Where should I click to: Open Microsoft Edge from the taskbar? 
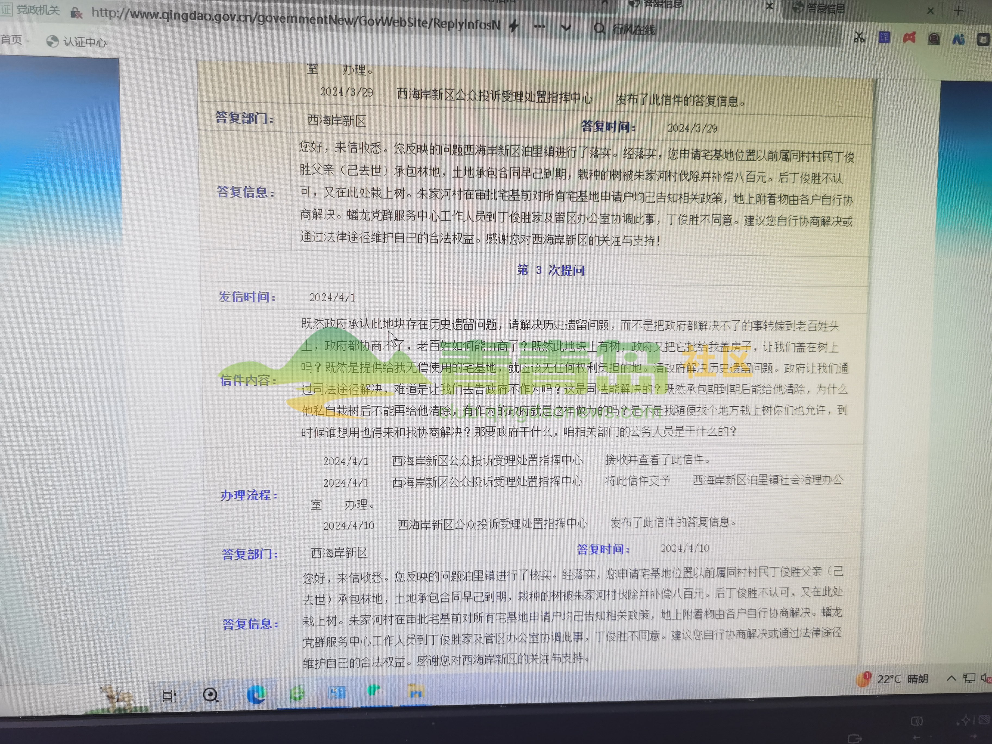click(256, 694)
